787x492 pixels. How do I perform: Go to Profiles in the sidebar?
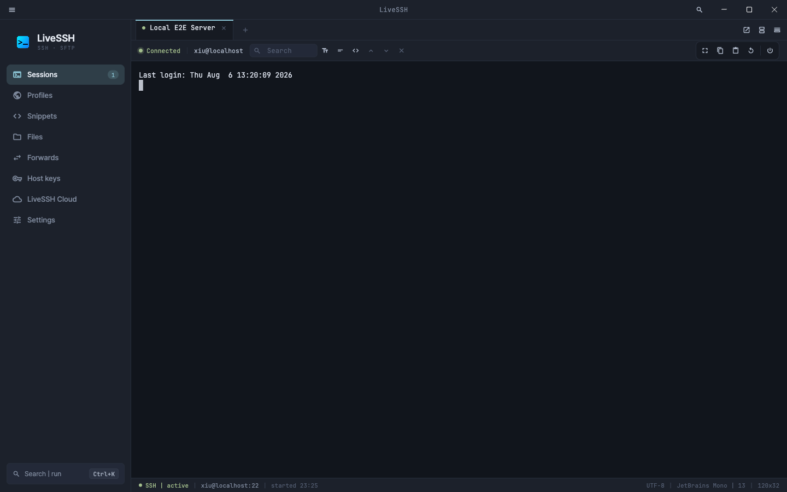66,96
